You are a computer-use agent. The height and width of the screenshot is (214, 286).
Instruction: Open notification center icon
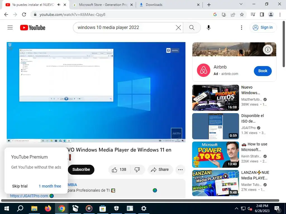(x=277, y=208)
